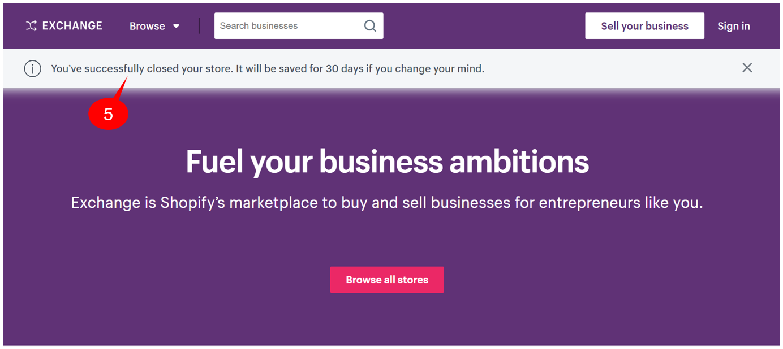The image size is (783, 349).
Task: Click the pink Browse all stores button
Action: [x=387, y=280]
